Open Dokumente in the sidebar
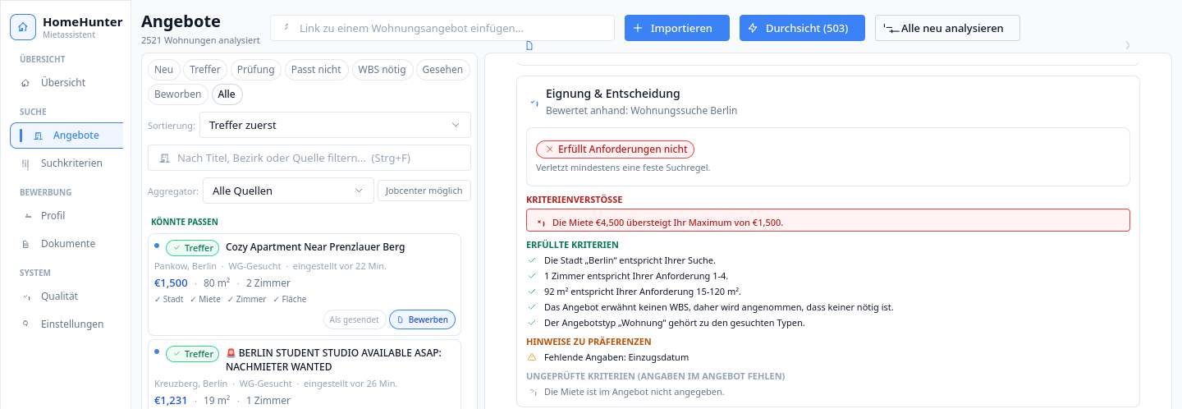This screenshot has height=409, width=1182. 67,244
